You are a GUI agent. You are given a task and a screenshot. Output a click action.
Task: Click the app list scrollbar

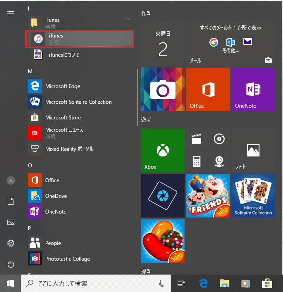pos(138,87)
